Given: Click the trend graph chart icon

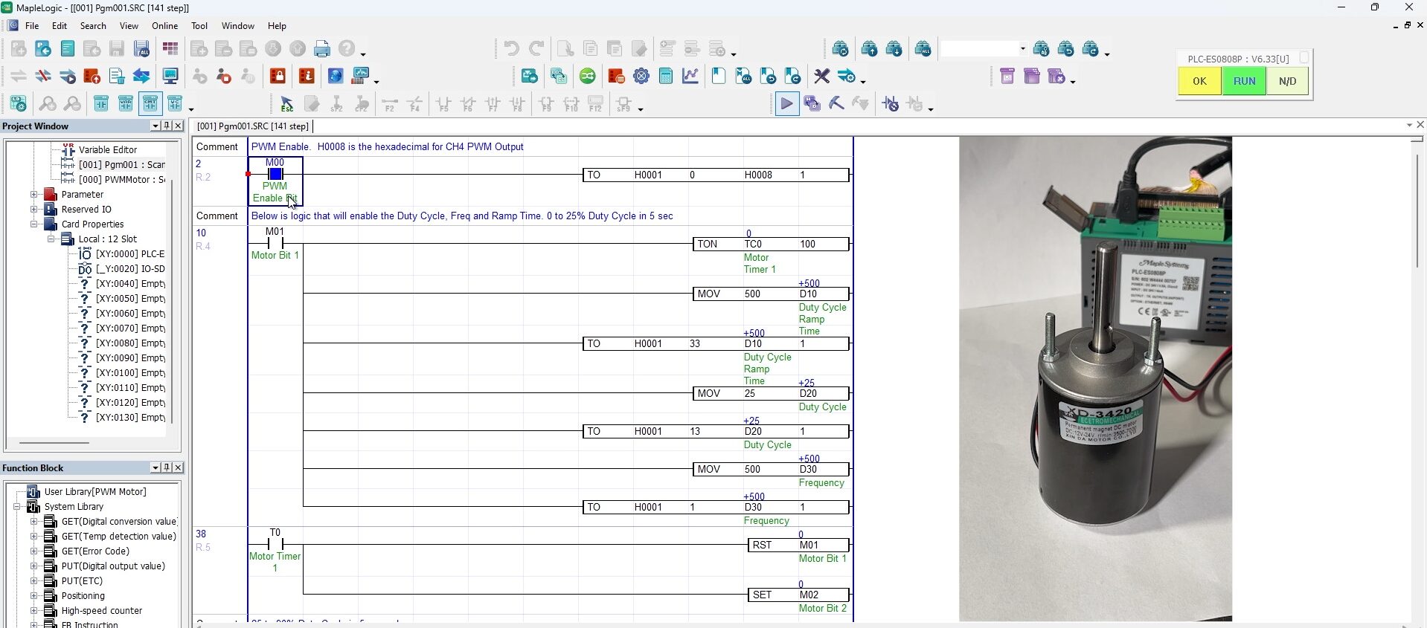Looking at the screenshot, I should point(690,76).
